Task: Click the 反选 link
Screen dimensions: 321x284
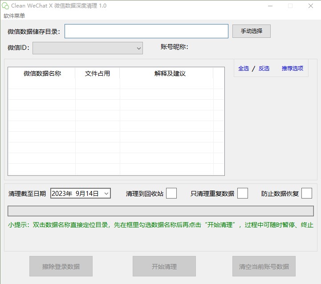Action: 264,68
